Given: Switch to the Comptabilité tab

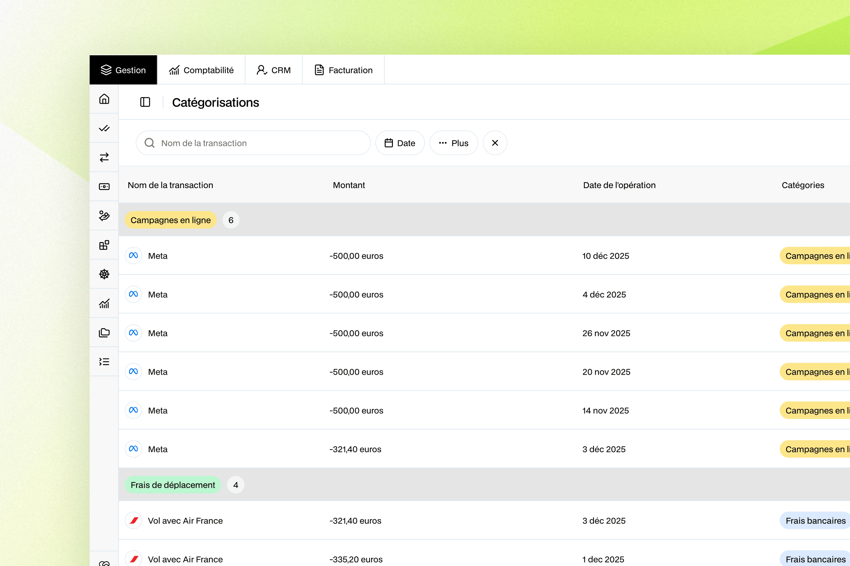Looking at the screenshot, I should click(x=201, y=70).
